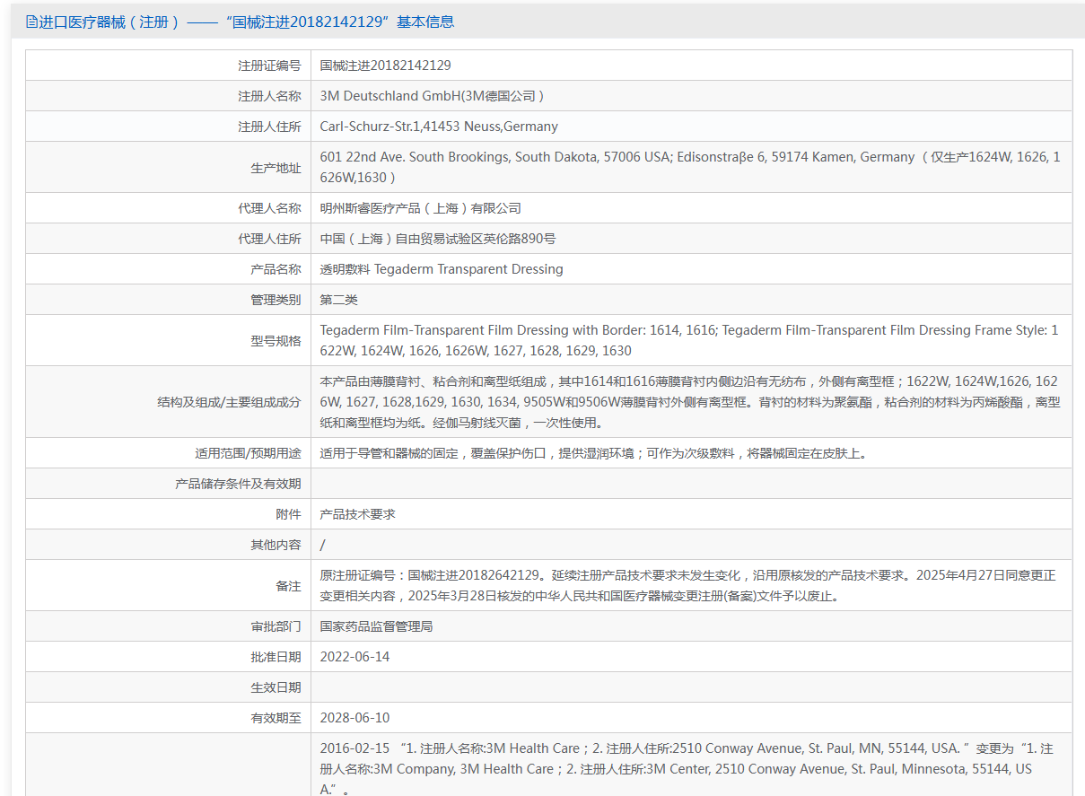
Task: Click the 产品储存条件及有效期 label
Action: coord(238,484)
